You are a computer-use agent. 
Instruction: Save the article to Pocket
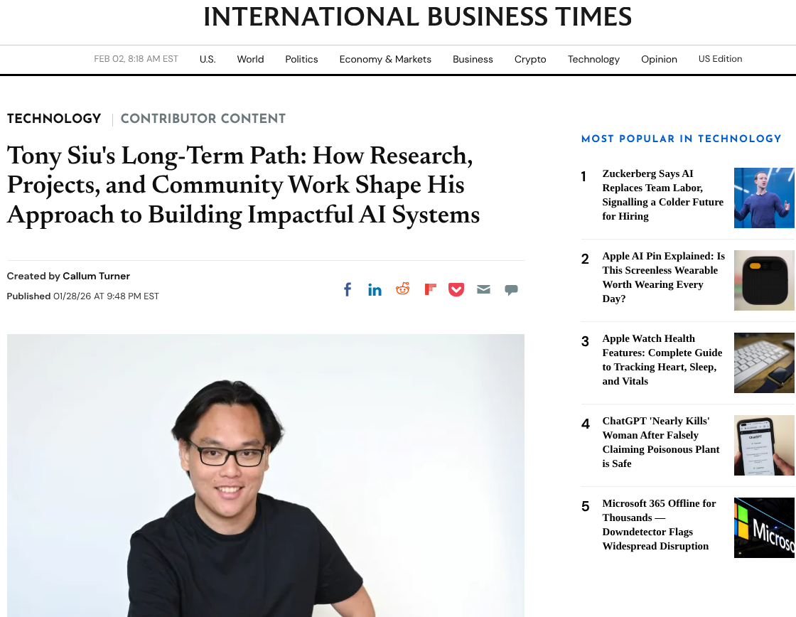[x=456, y=289]
